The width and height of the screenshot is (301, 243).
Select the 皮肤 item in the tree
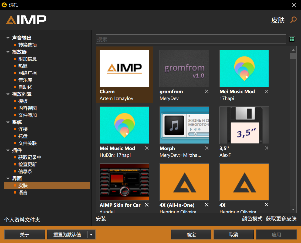pyautogui.click(x=47, y=185)
